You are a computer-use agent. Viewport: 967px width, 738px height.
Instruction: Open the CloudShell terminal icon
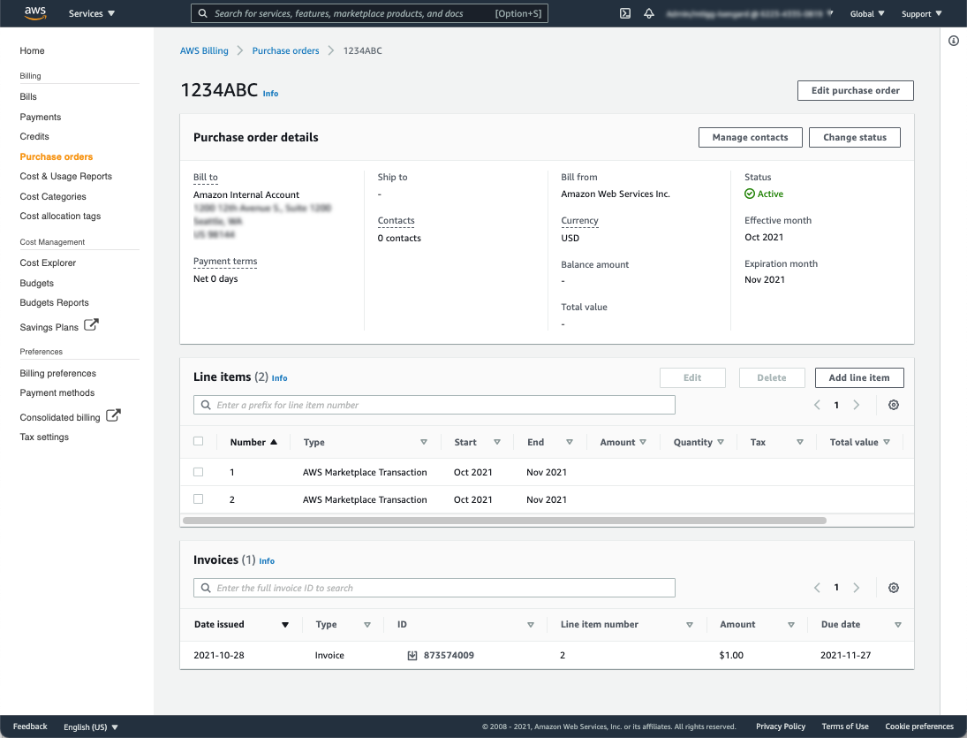(x=624, y=13)
